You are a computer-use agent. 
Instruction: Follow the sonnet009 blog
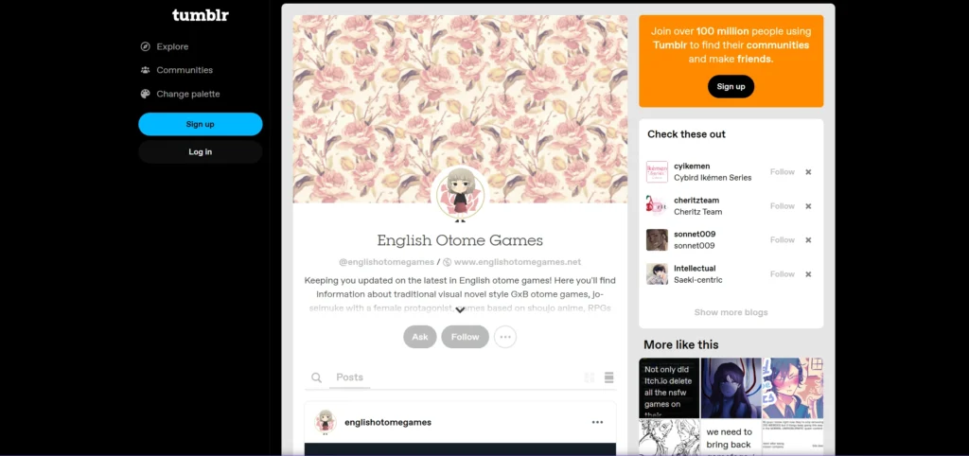click(782, 239)
